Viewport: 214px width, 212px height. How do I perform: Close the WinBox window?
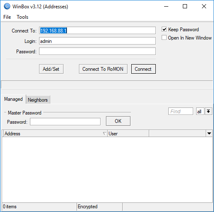[x=204, y=6]
